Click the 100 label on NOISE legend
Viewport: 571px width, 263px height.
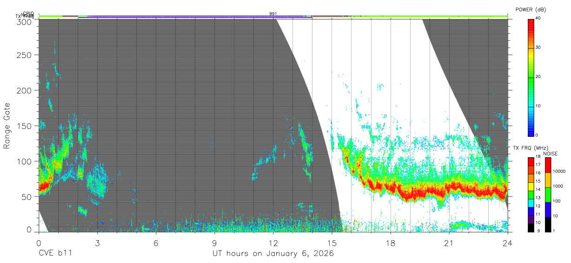[x=557, y=201]
